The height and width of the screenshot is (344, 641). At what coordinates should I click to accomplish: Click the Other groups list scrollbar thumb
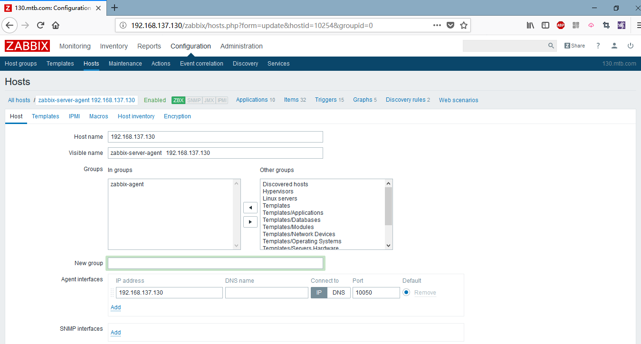pyautogui.click(x=389, y=206)
